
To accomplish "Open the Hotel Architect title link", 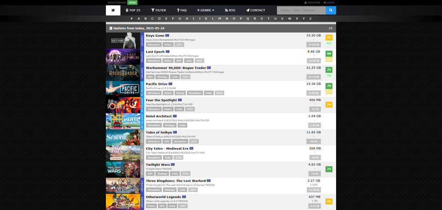I will 159,116.
